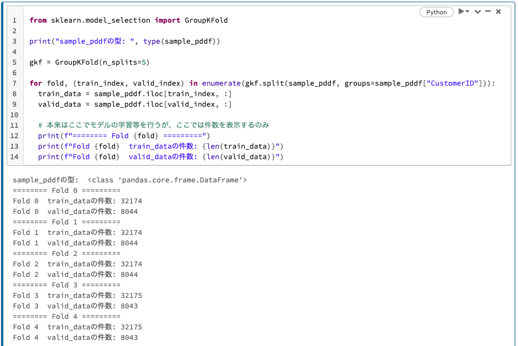Click the Fold 0 output header line
The image size is (518, 346).
click(66, 190)
